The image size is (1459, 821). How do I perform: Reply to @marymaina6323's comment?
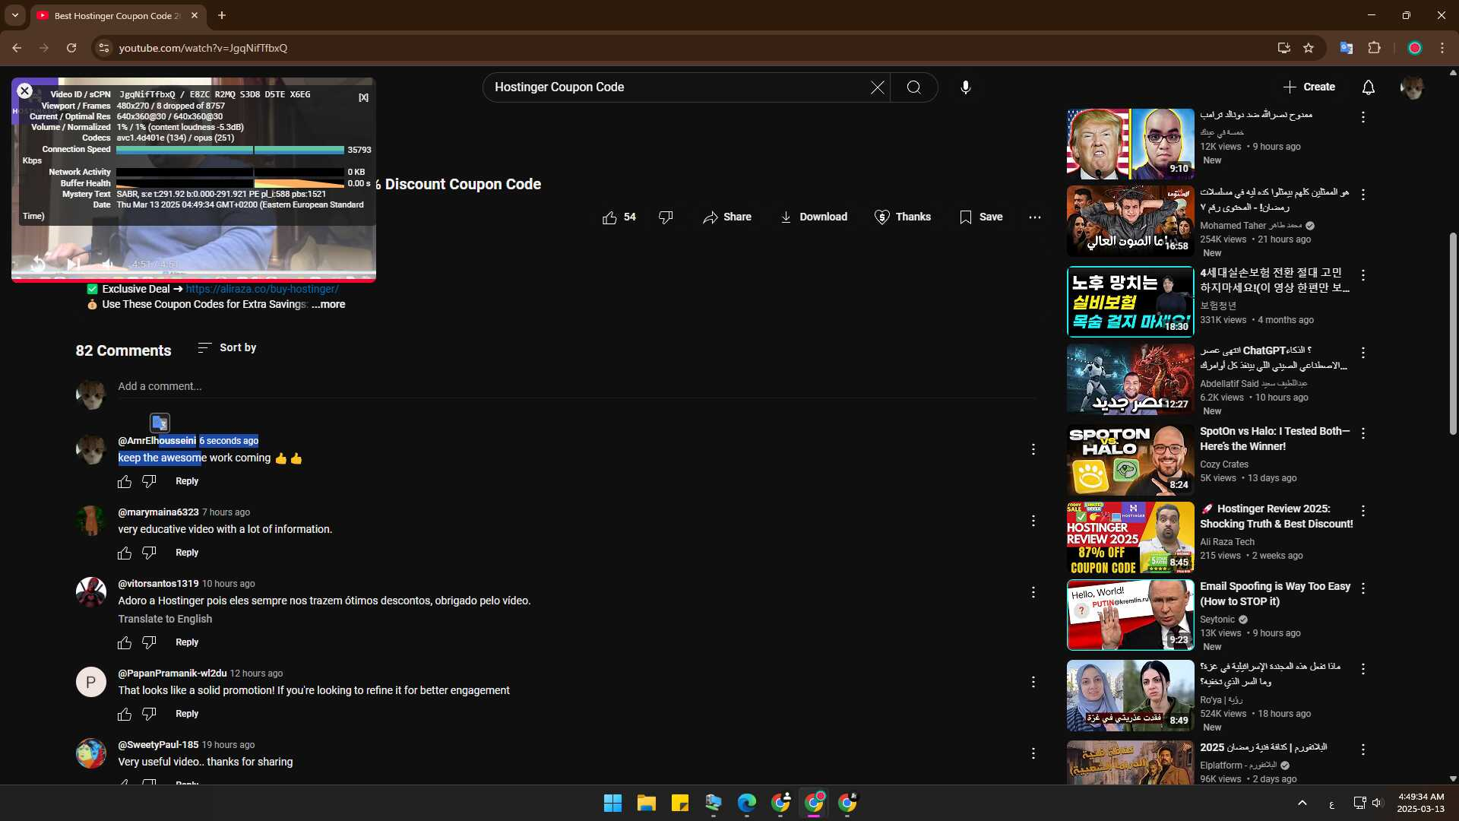coord(187,553)
